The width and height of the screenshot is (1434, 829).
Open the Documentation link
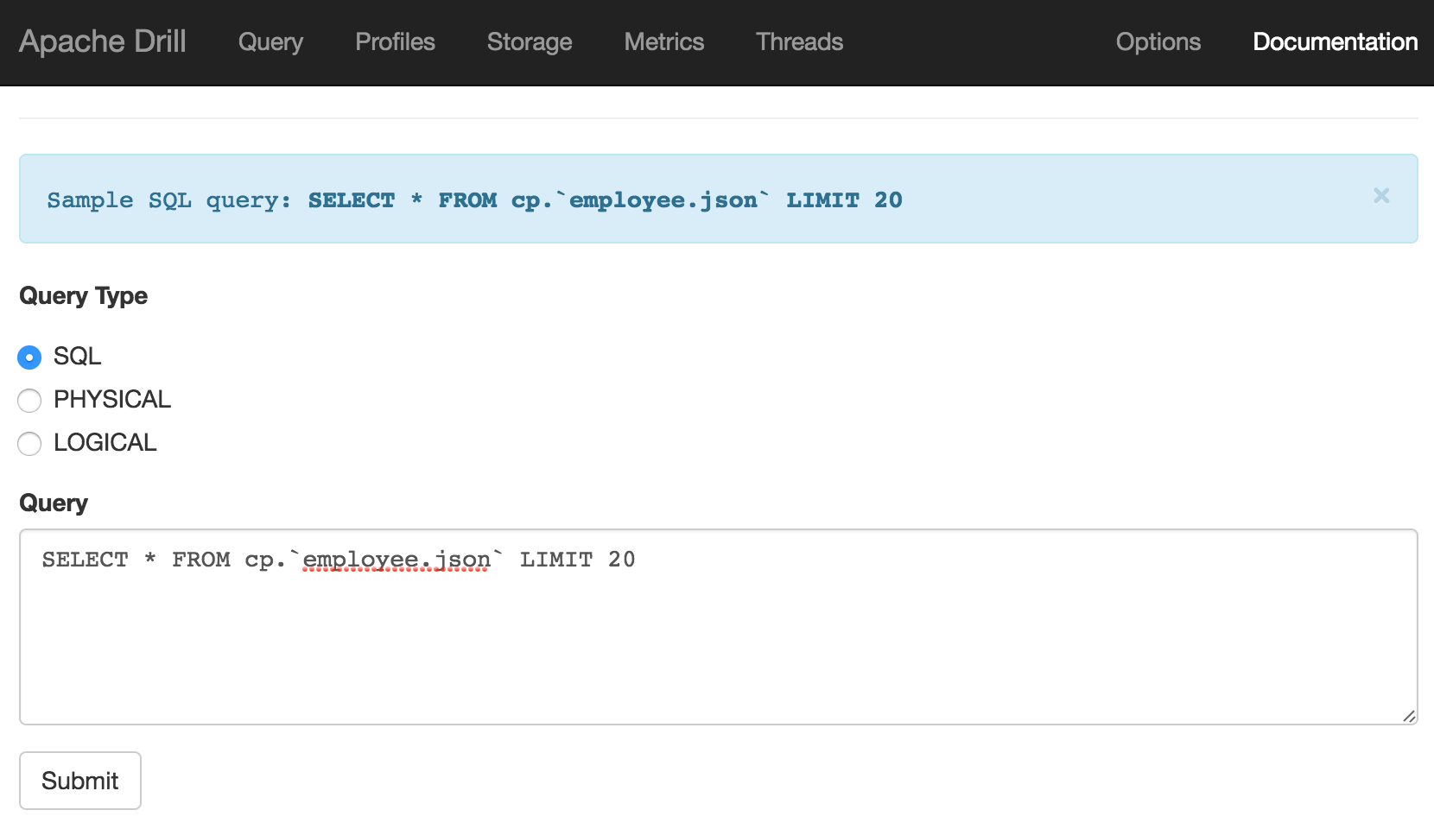click(x=1335, y=41)
